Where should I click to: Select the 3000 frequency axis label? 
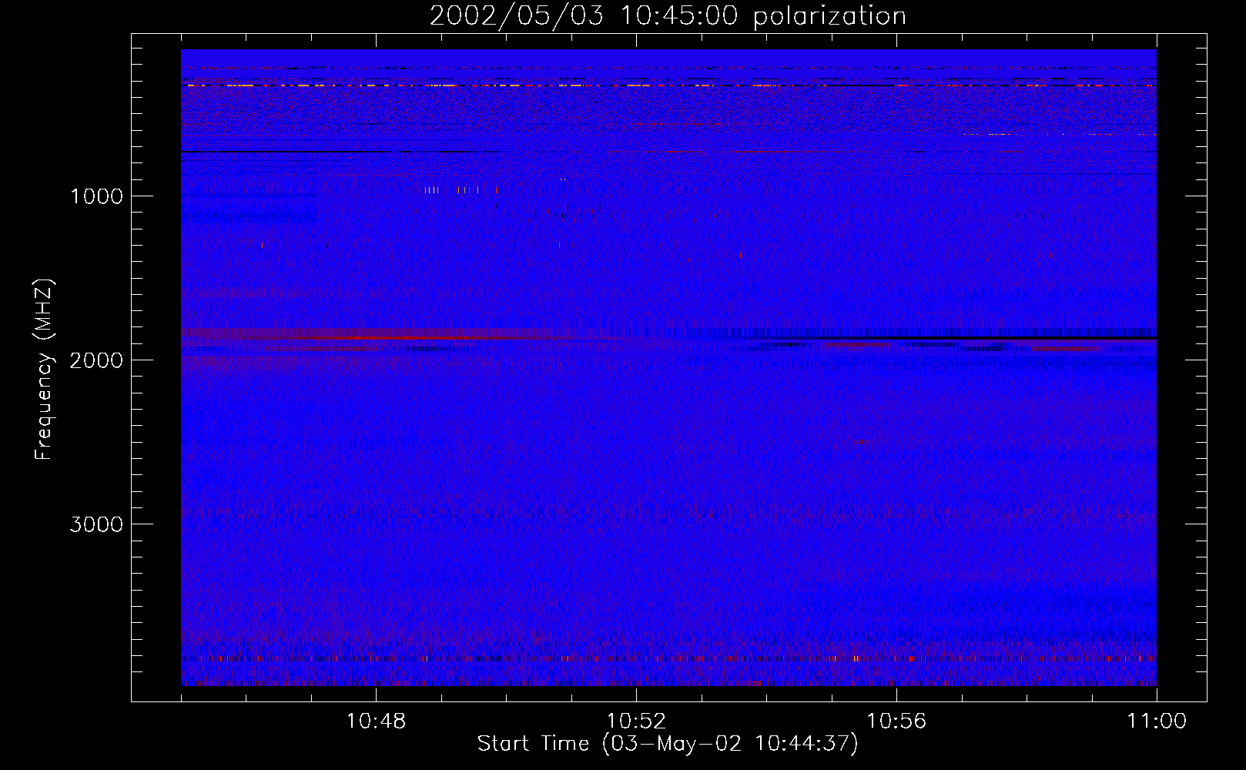[x=96, y=524]
